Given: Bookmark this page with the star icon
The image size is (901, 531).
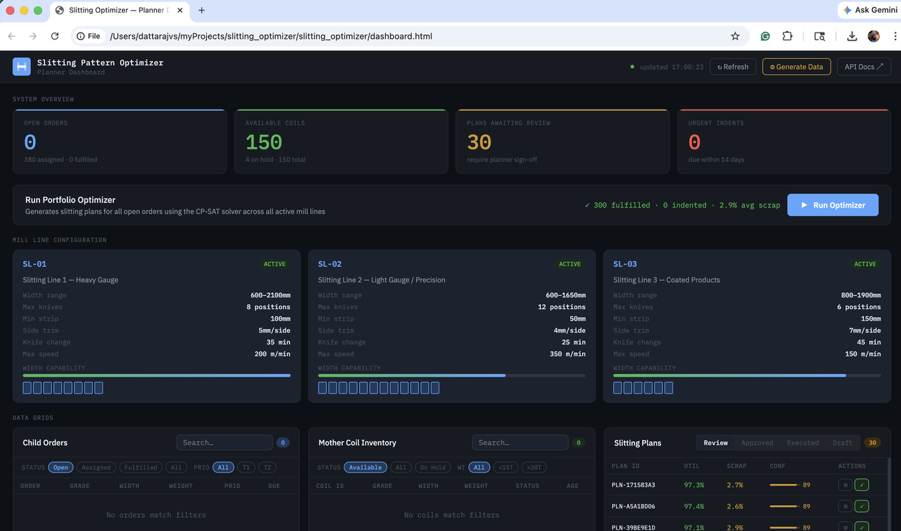Looking at the screenshot, I should coord(735,36).
